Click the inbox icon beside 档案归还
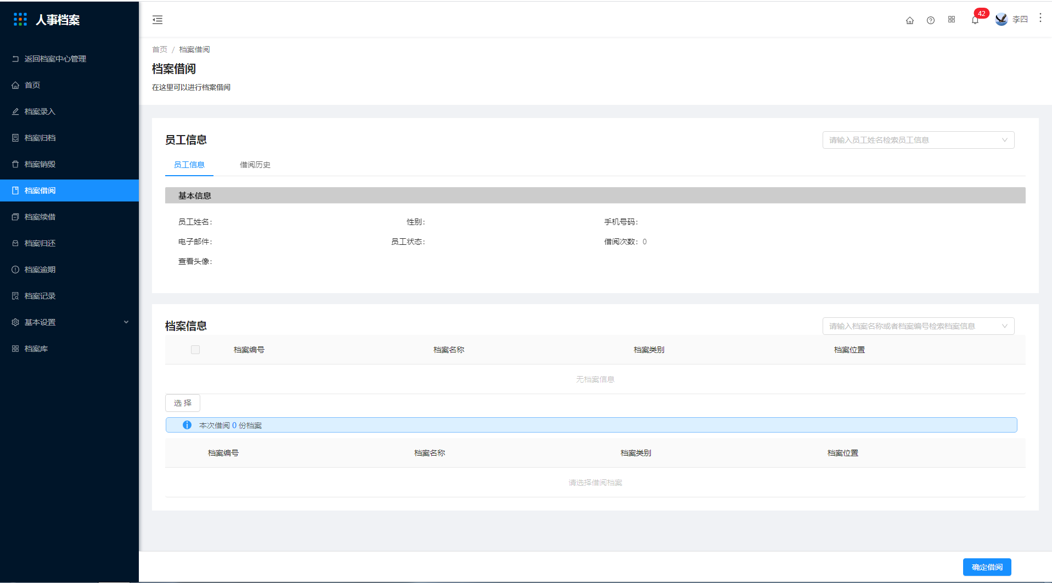This screenshot has height=583, width=1052. coord(15,243)
